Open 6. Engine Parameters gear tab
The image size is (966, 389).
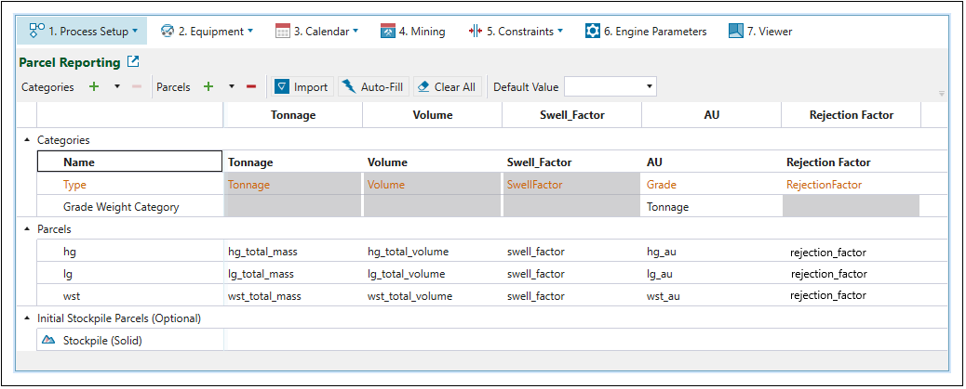pos(645,32)
